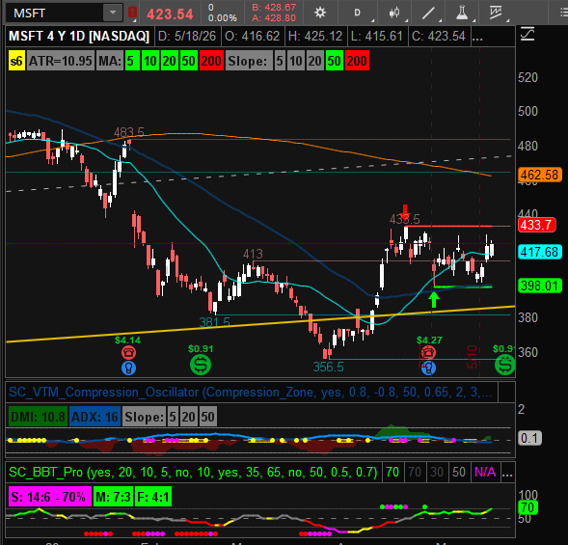Click the green up arrow signal

point(434,300)
